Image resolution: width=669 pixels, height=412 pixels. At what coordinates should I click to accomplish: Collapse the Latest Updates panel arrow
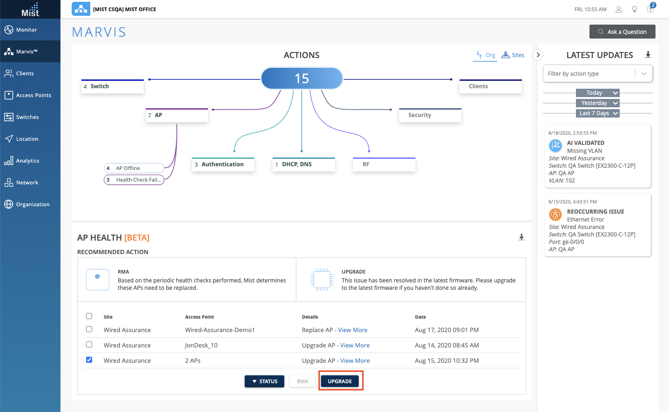pyautogui.click(x=538, y=55)
